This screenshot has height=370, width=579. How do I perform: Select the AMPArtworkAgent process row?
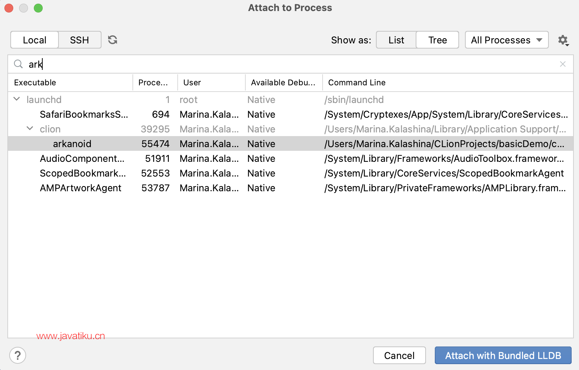291,188
